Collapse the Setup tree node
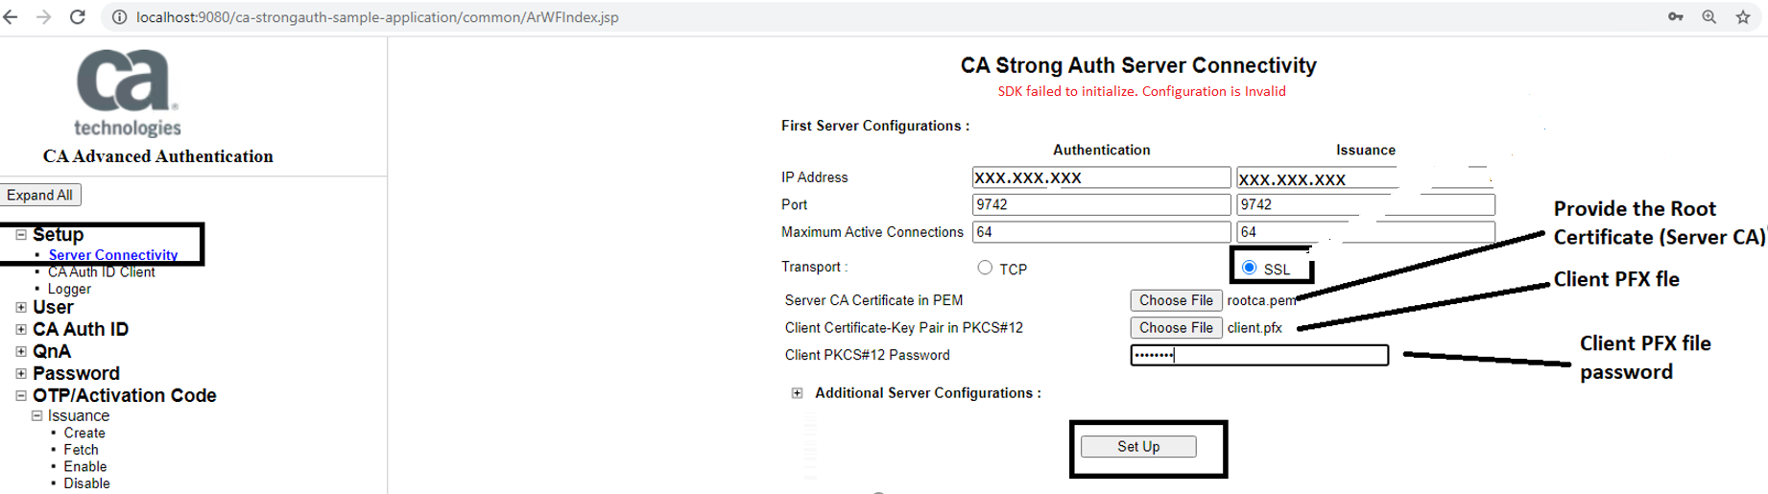 [21, 234]
